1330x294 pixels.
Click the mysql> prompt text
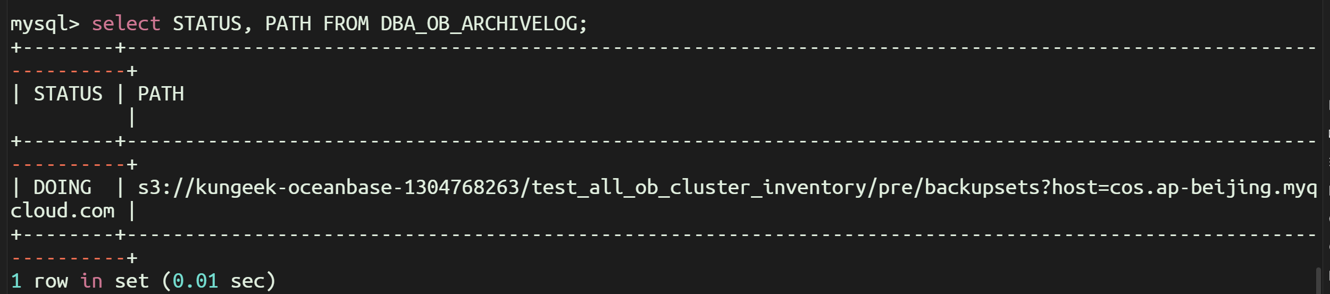(45, 24)
